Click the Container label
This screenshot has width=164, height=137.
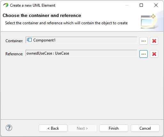click(x=14, y=41)
